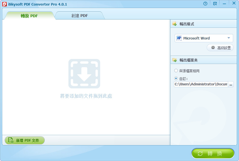Open 高級設置 advanced settings
Viewport: 239px width, 161px height.
click(220, 48)
